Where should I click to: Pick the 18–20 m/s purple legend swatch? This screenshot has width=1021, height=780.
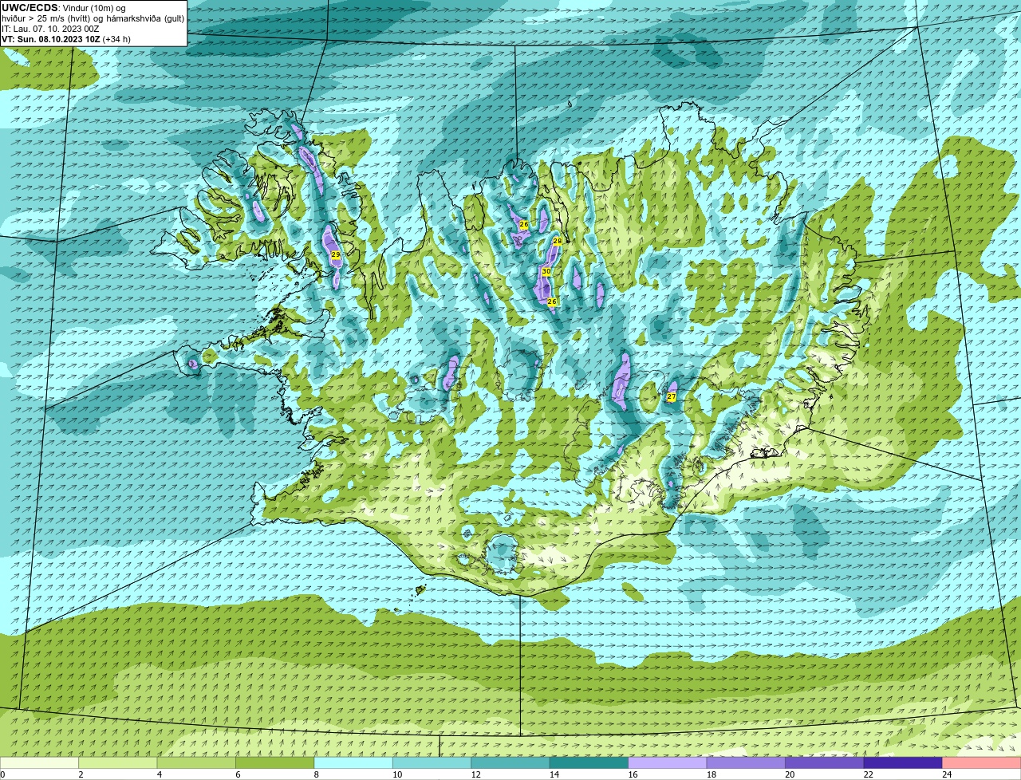point(747,762)
